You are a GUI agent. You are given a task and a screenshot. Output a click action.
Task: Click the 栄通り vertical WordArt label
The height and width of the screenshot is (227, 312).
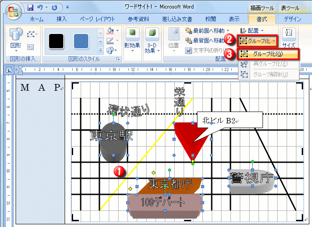tap(180, 101)
